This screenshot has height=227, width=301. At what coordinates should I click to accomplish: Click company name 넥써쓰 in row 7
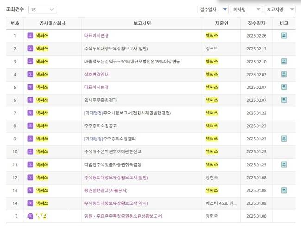point(42,113)
